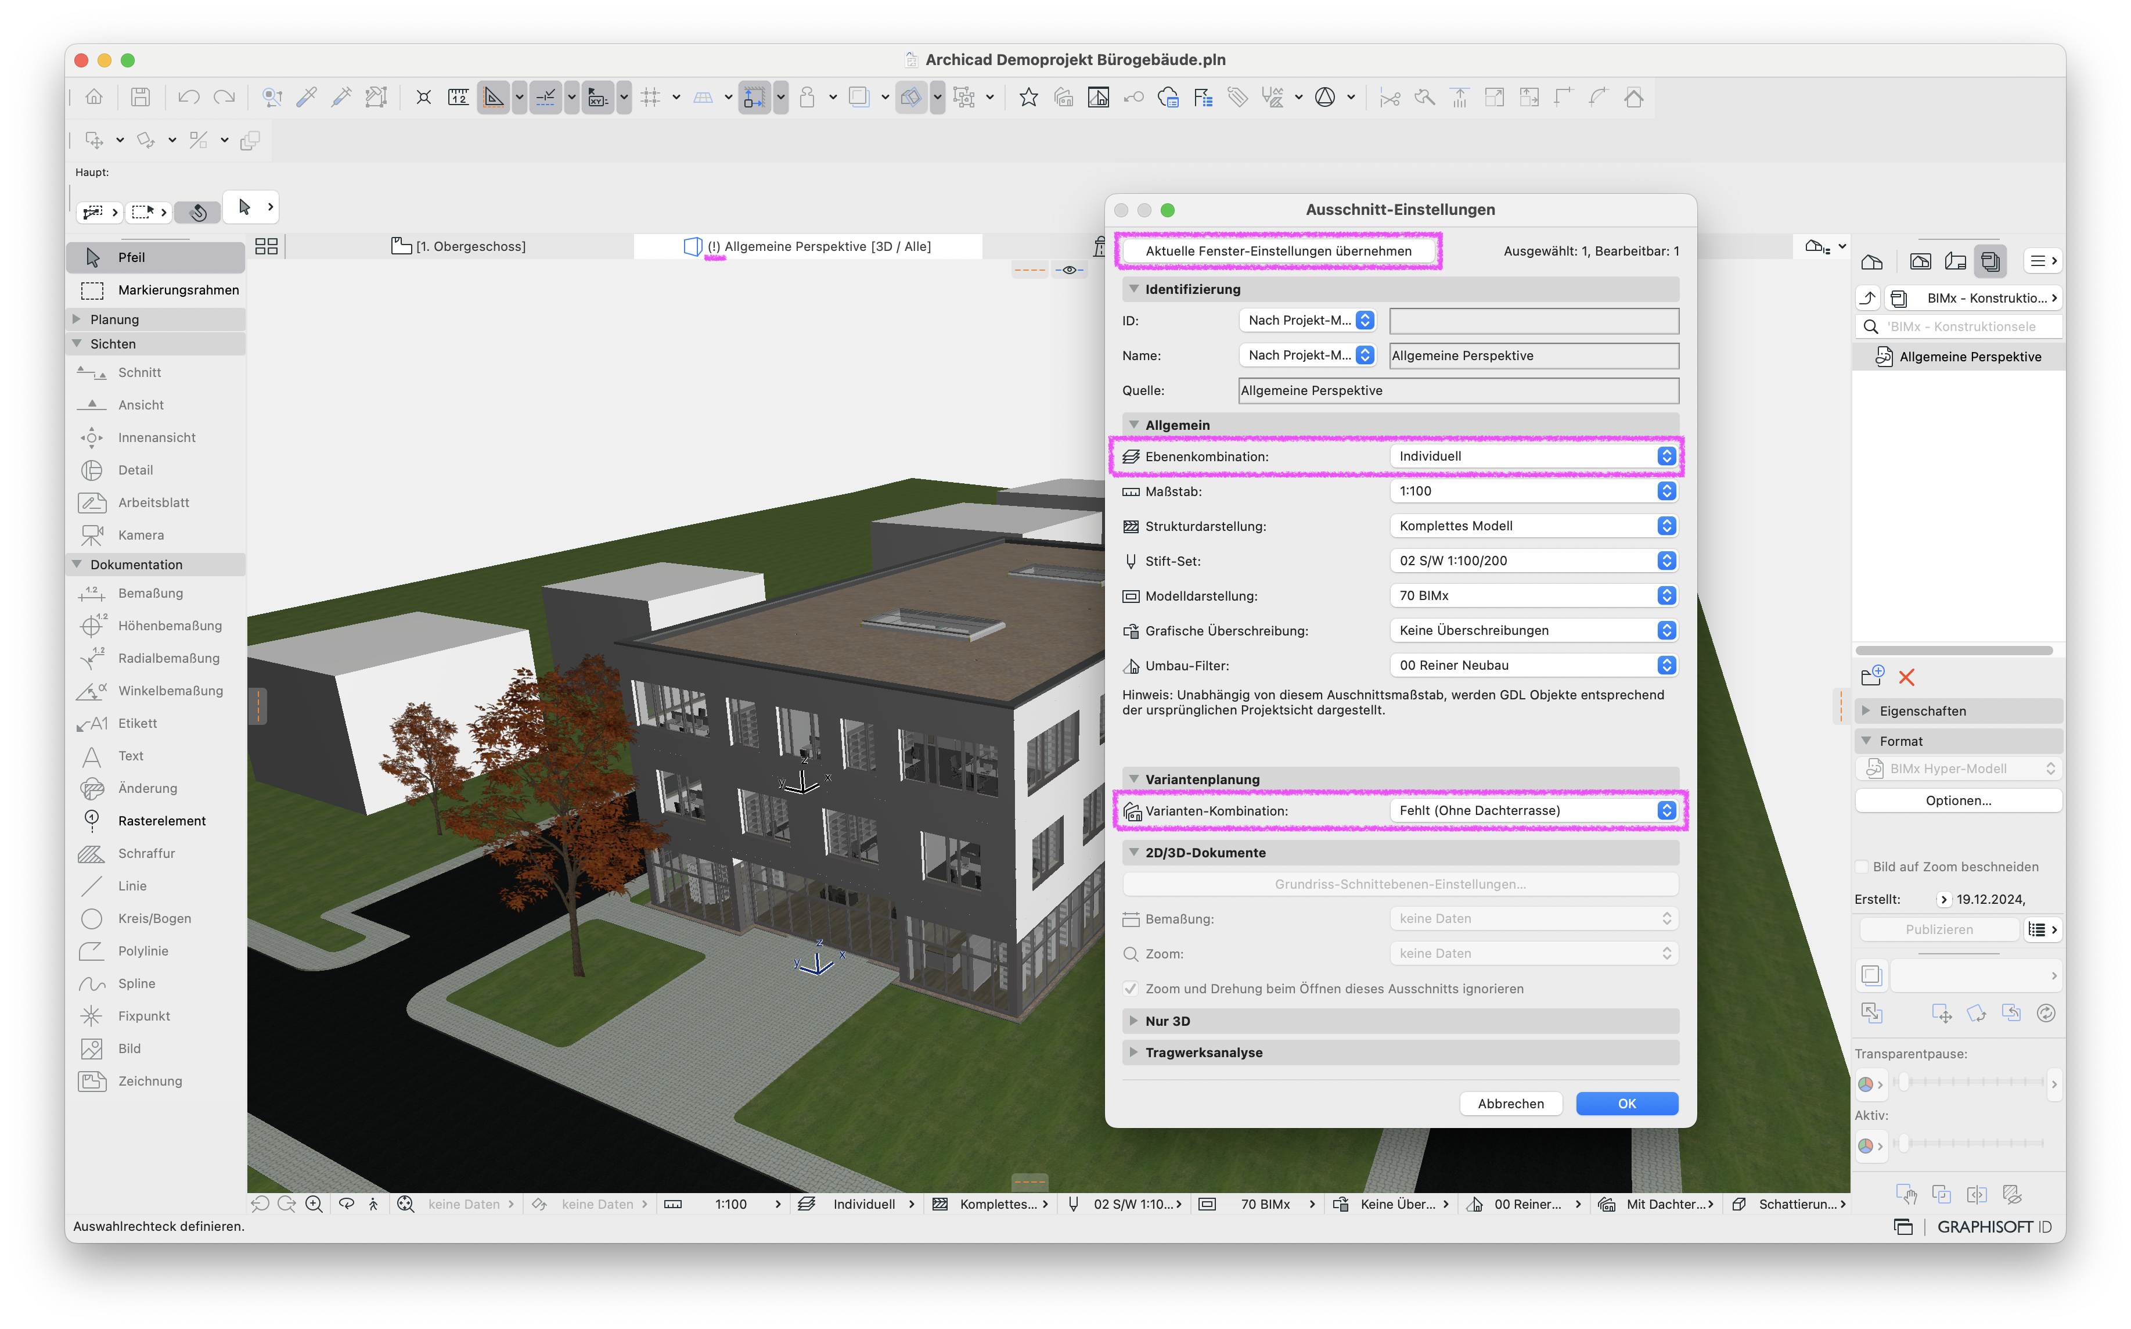Open the Modelldarstellung dropdown
This screenshot has width=2131, height=1329.
point(1533,596)
